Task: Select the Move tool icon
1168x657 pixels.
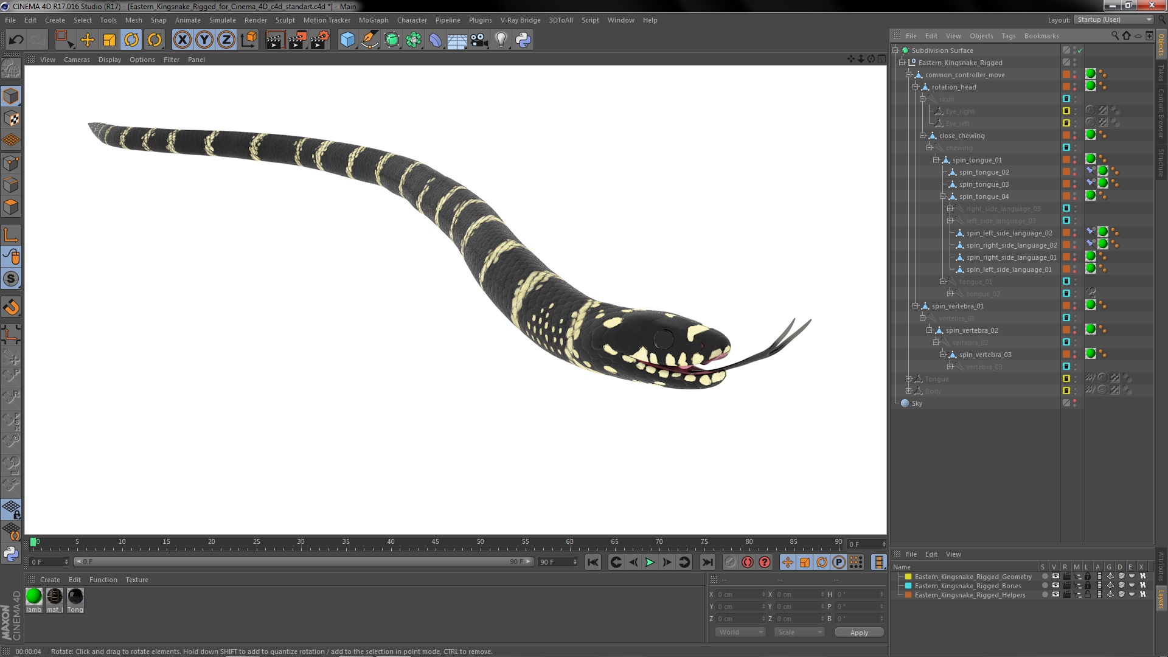Action: pos(88,40)
